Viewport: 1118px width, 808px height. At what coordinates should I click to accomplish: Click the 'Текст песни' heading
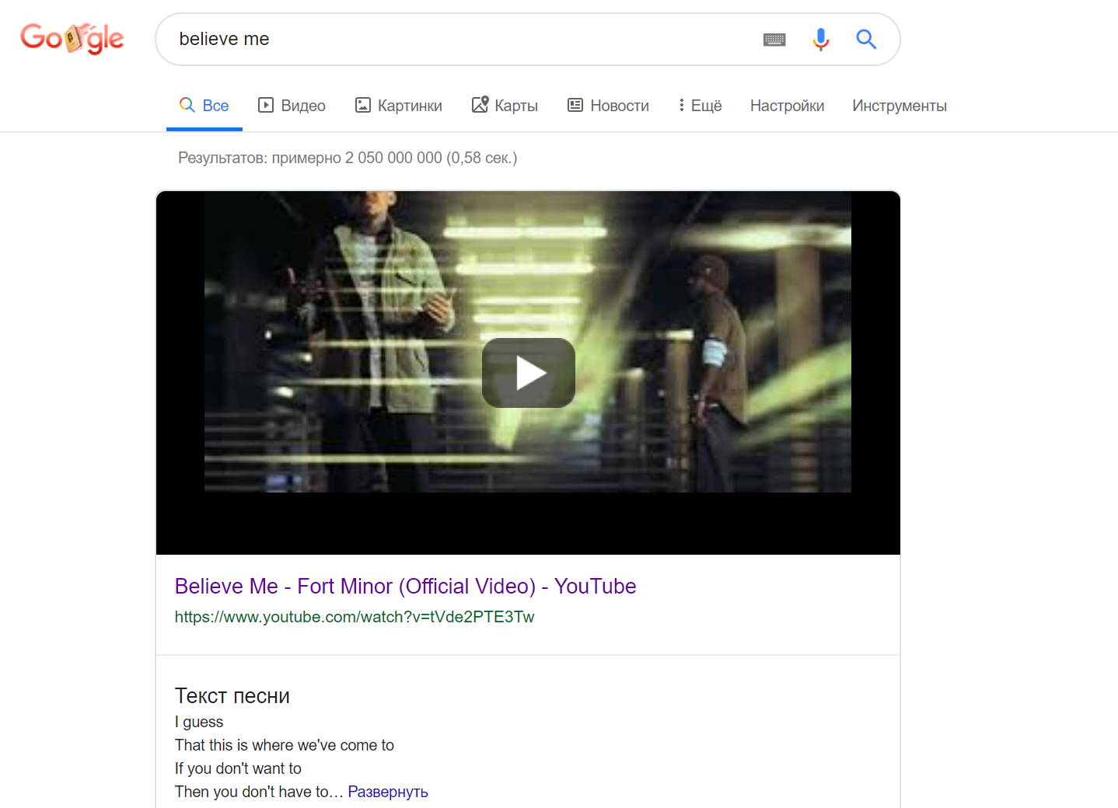(232, 695)
